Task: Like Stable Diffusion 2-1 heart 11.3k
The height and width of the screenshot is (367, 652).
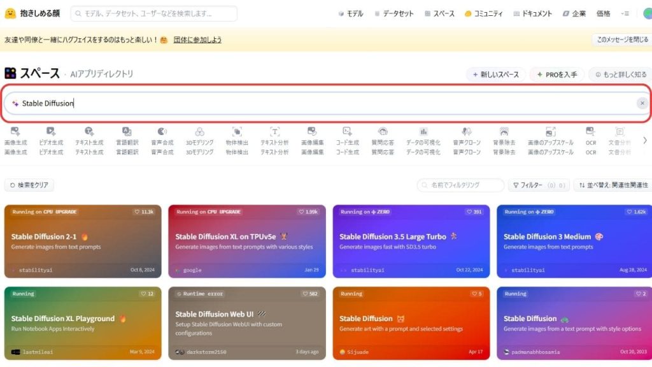Action: (x=144, y=212)
